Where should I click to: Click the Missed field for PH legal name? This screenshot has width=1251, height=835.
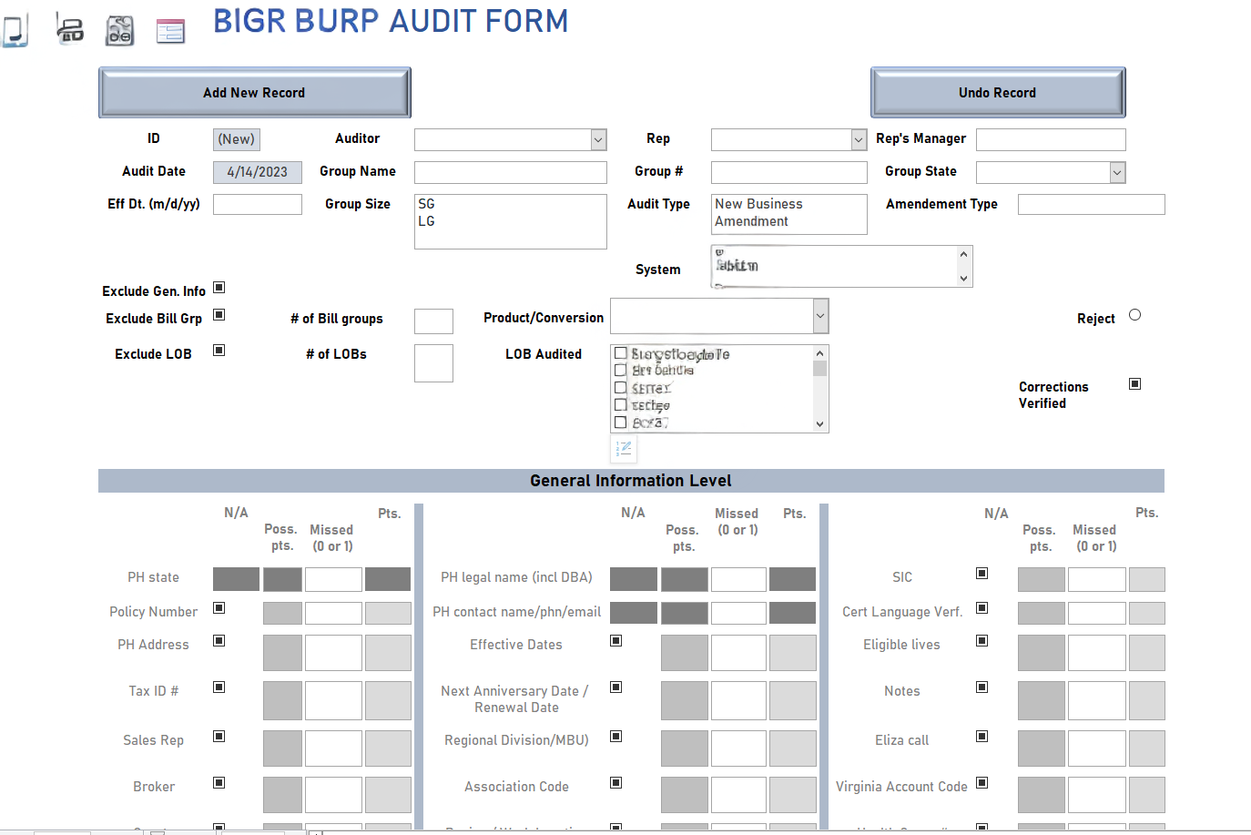click(738, 579)
